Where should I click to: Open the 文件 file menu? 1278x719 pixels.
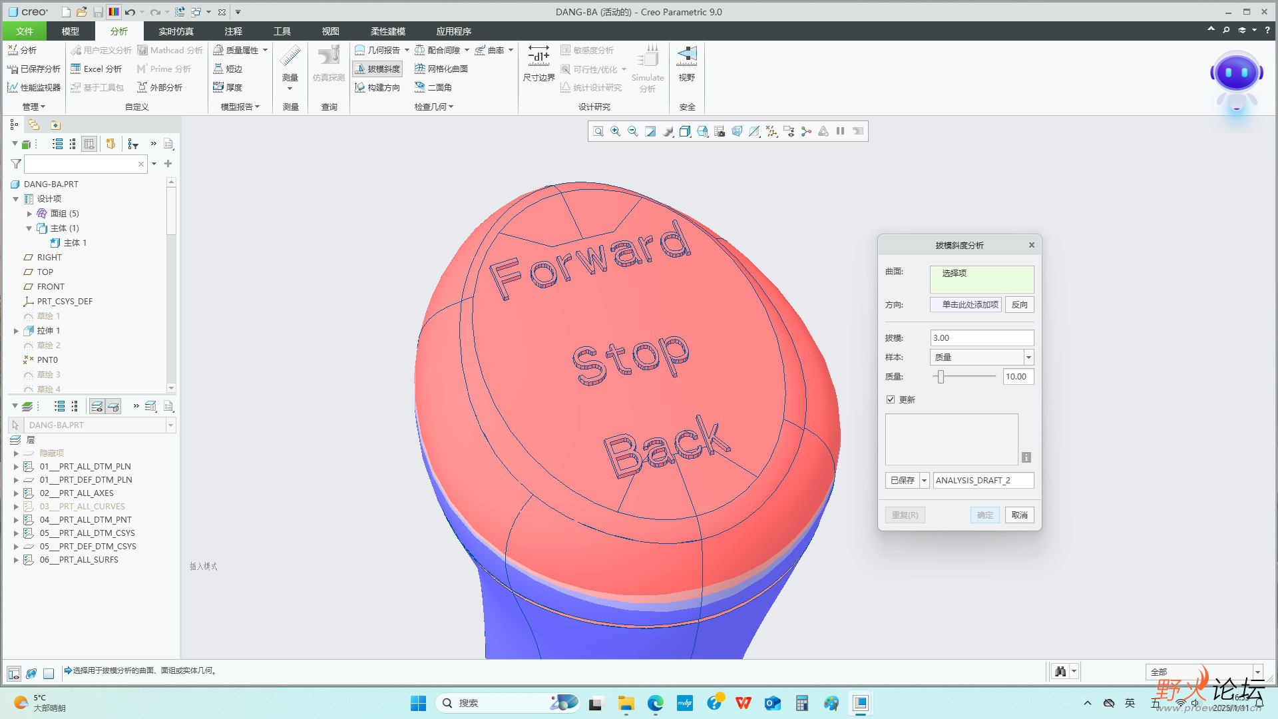coord(25,31)
